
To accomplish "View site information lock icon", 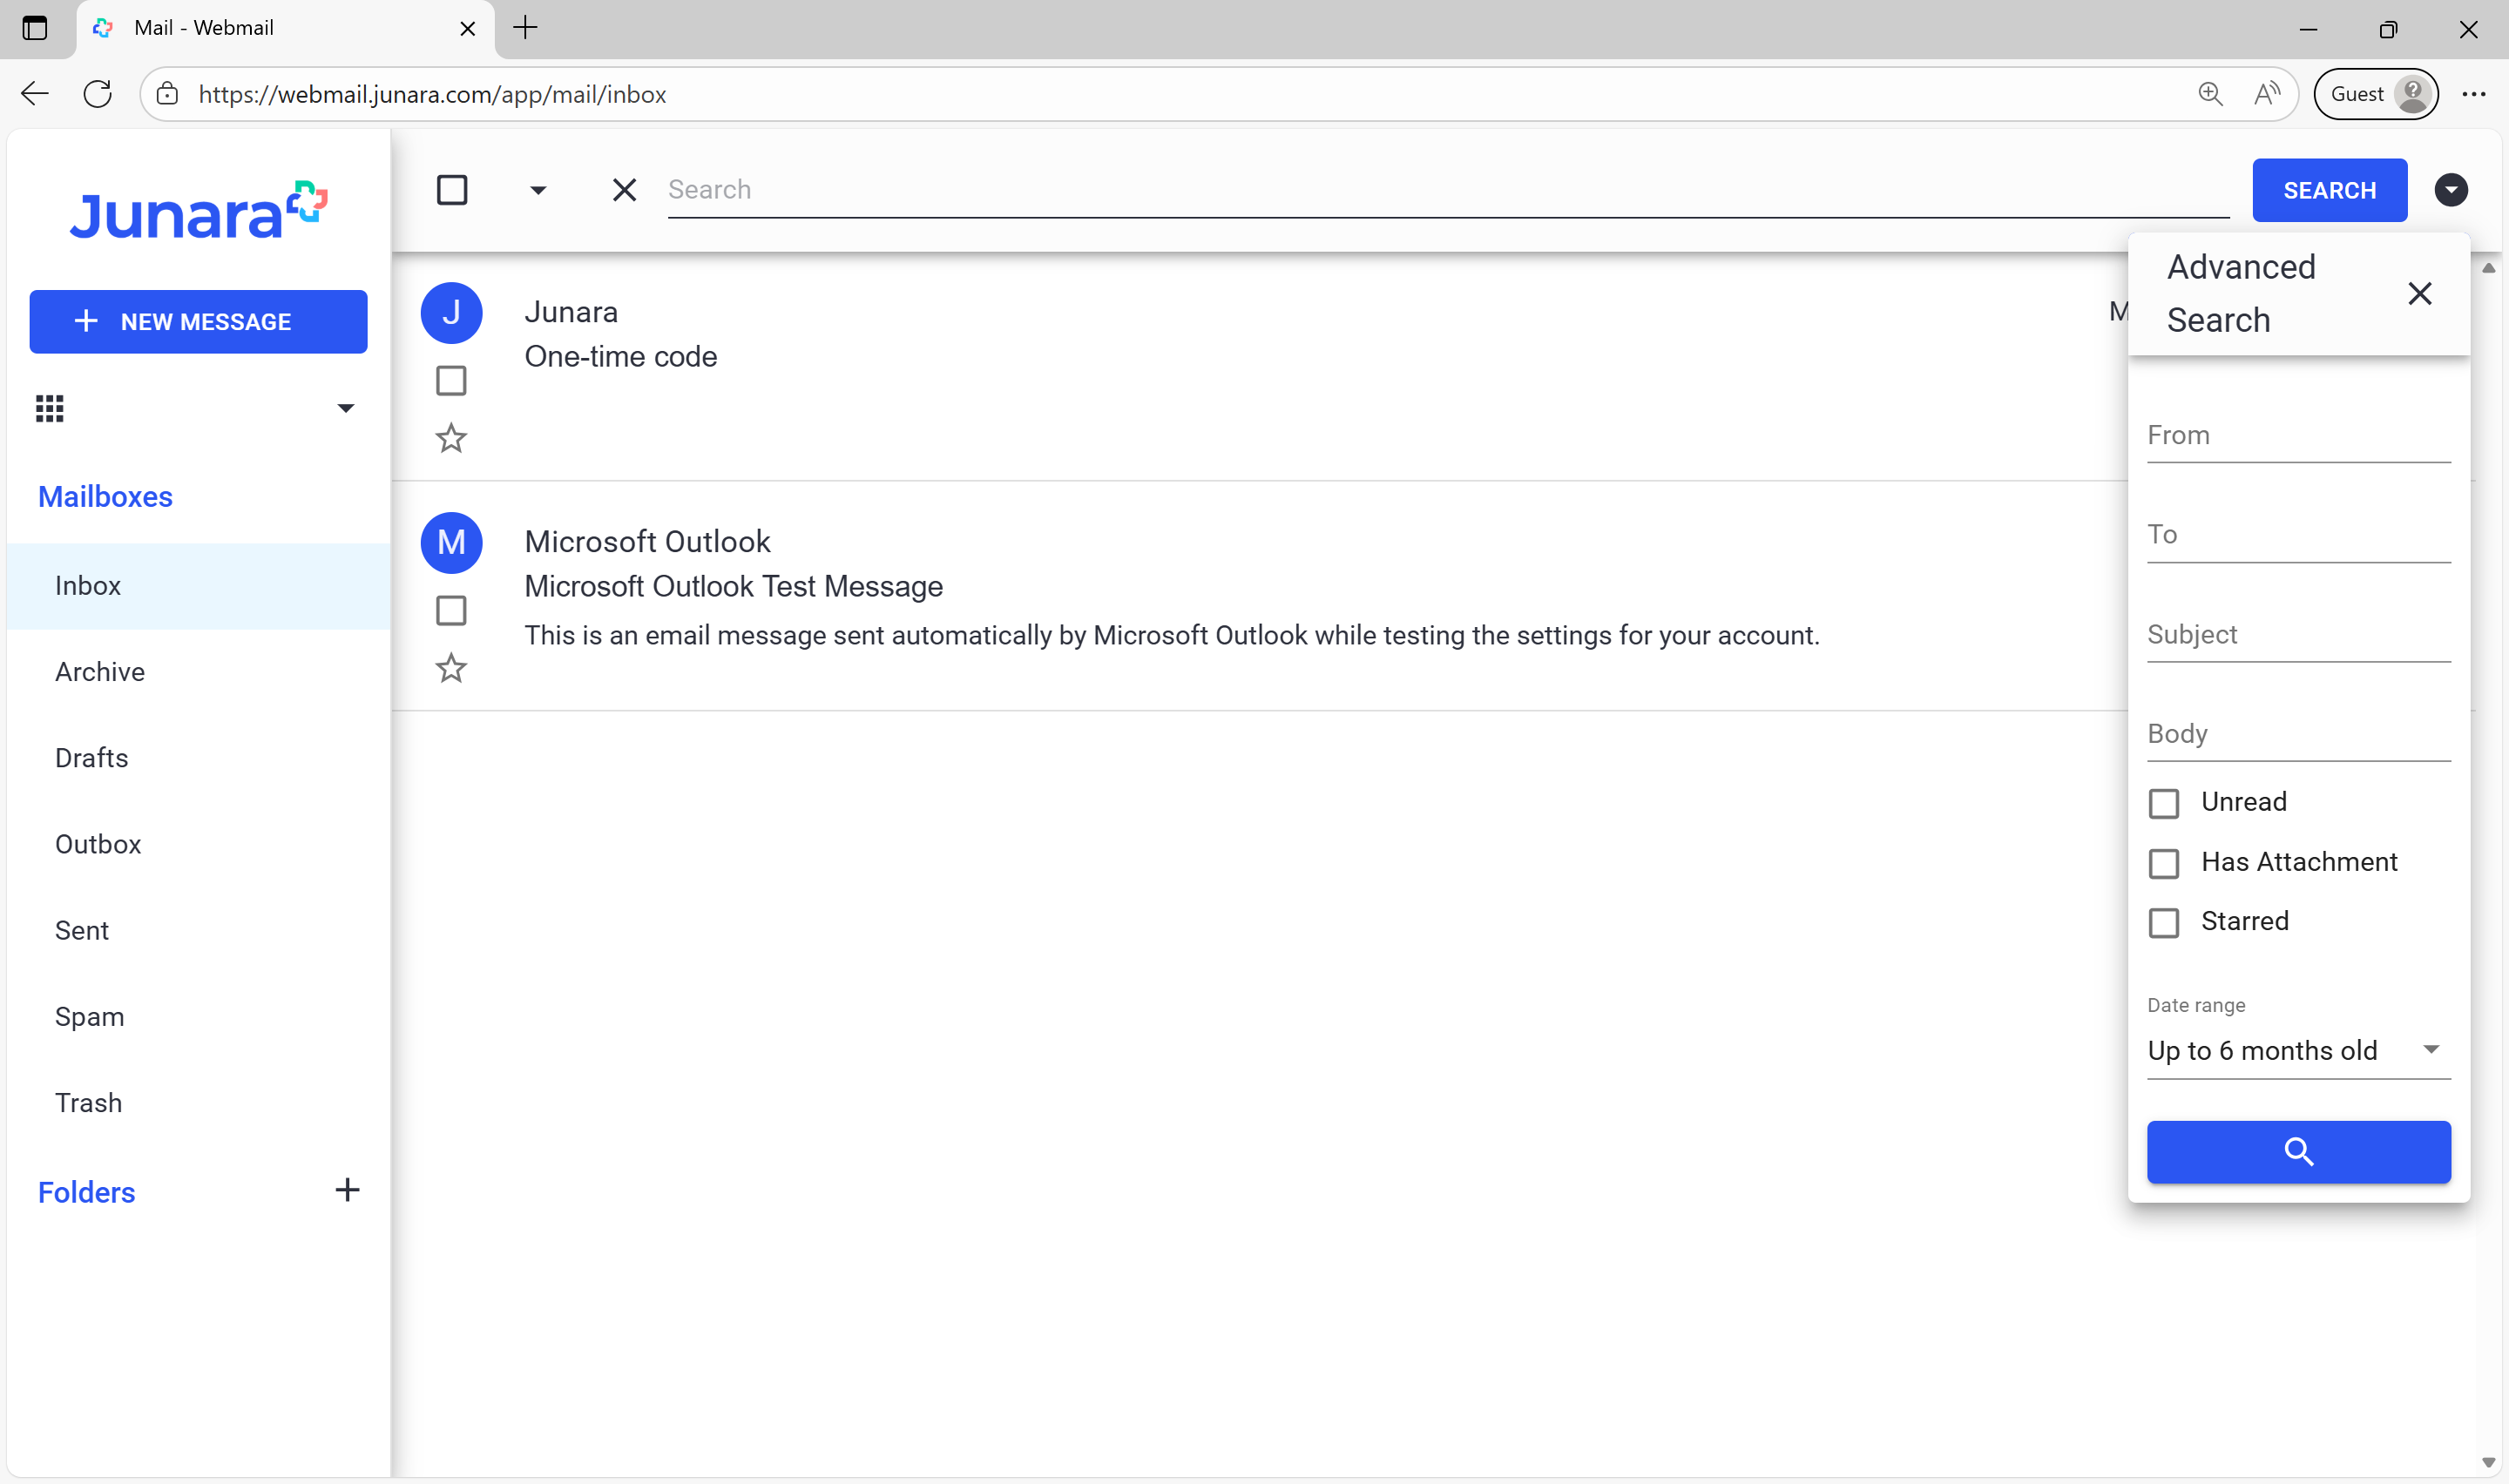I will tap(167, 94).
